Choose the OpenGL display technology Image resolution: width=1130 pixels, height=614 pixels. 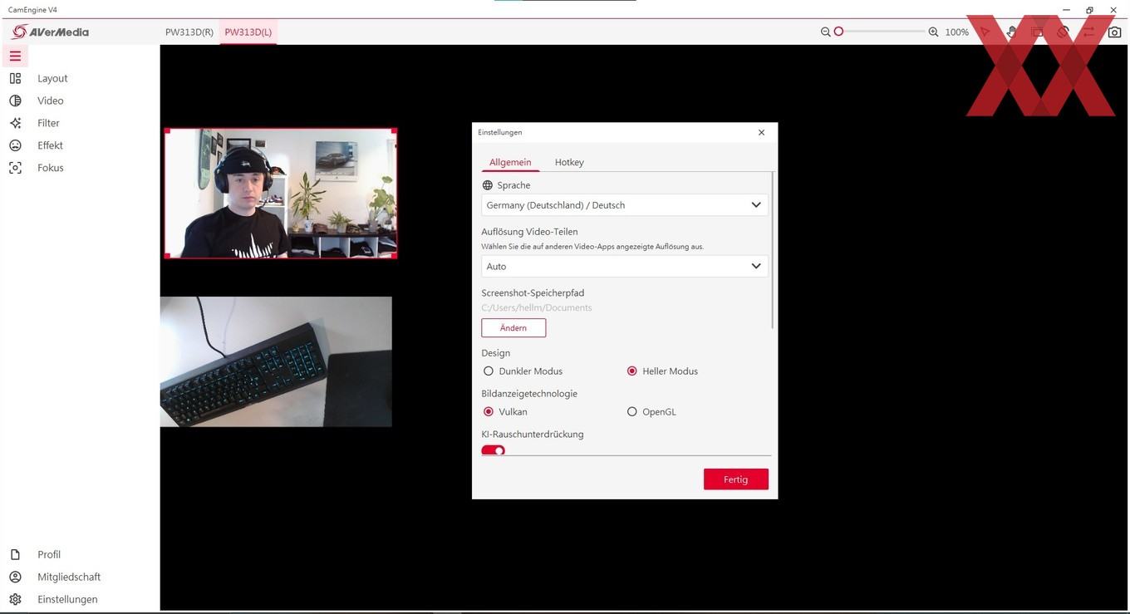pyautogui.click(x=632, y=412)
